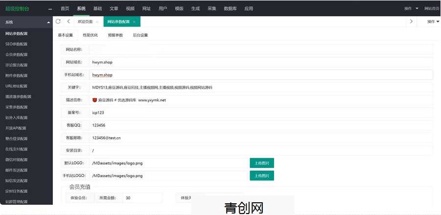Open 评论留言配置 in sidebar
The image size is (441, 215).
(17, 65)
